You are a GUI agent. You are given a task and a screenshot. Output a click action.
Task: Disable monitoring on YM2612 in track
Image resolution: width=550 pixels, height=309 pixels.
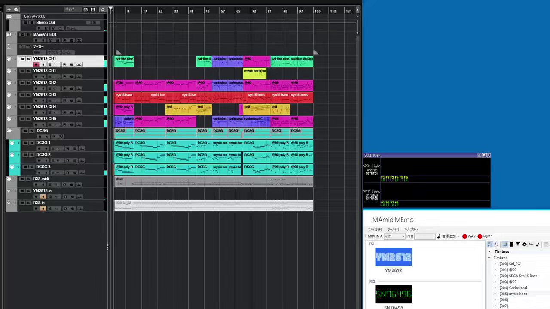coord(43,197)
